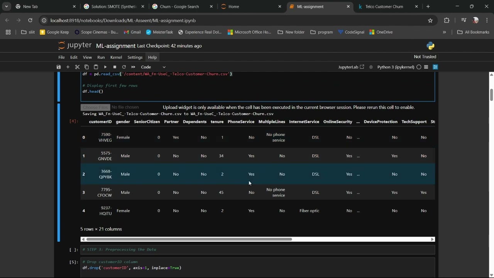The image size is (494, 278).
Task: Click the customerID column header
Action: pos(100,122)
